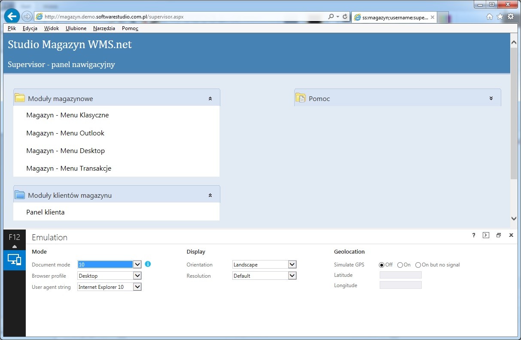Open the Orientation dropdown

coord(292,264)
